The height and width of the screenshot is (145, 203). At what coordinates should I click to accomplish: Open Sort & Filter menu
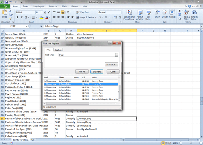click(187, 15)
